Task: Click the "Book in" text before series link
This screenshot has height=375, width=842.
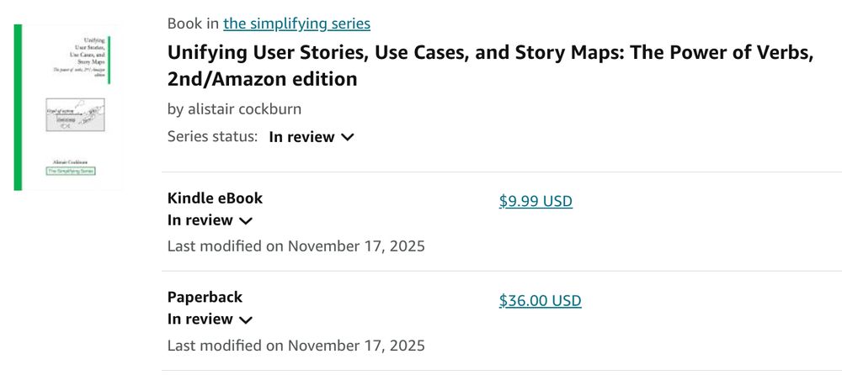Action: [193, 24]
